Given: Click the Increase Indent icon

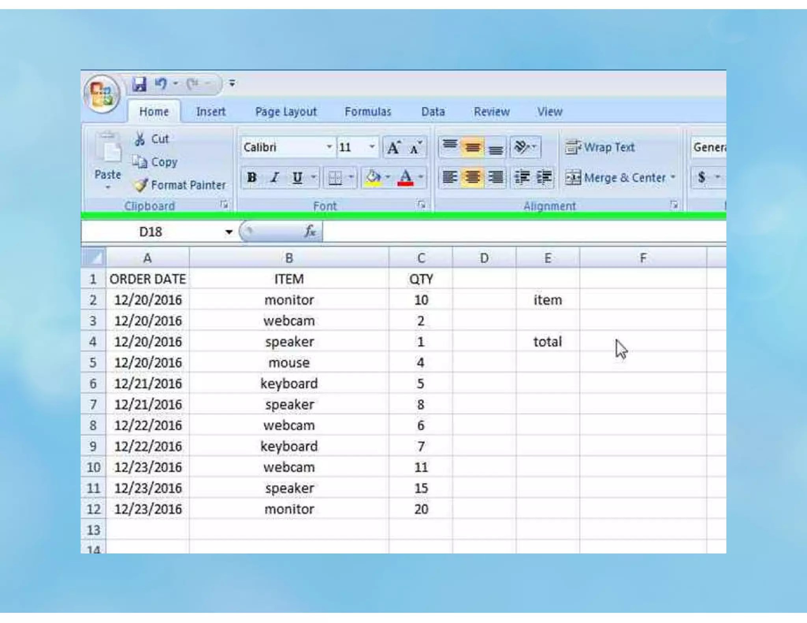Looking at the screenshot, I should coord(544,178).
